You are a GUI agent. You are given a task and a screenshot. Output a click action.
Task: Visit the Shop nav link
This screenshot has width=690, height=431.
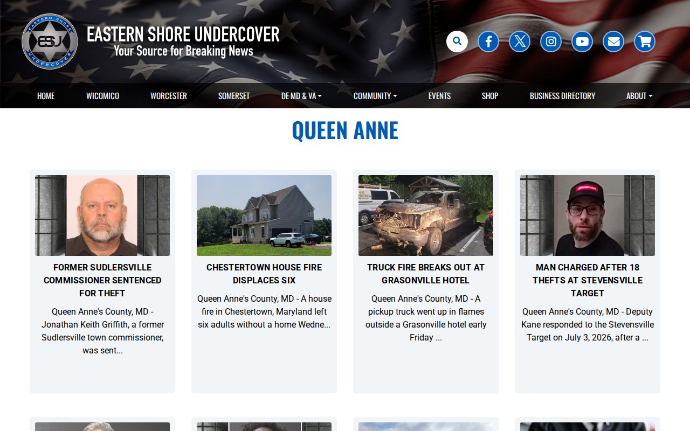(x=490, y=96)
